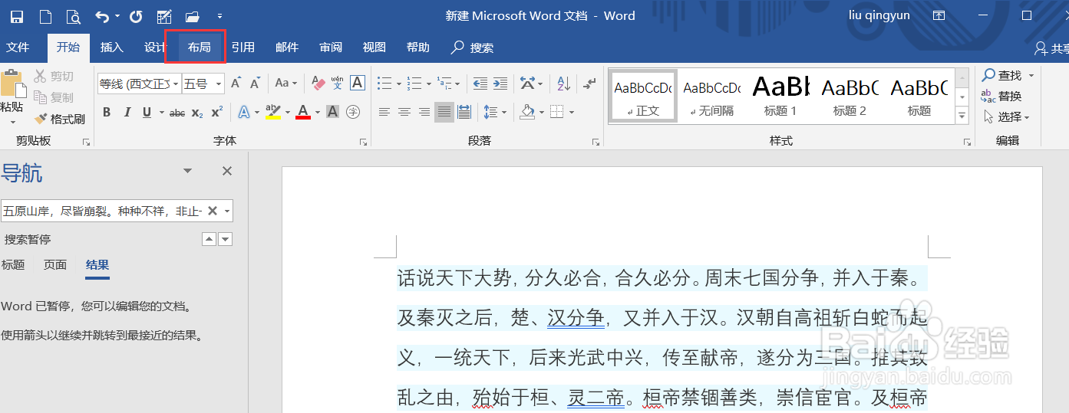This screenshot has height=413, width=1069.
Task: Open bullets list dropdown arrow
Action: coord(399,83)
